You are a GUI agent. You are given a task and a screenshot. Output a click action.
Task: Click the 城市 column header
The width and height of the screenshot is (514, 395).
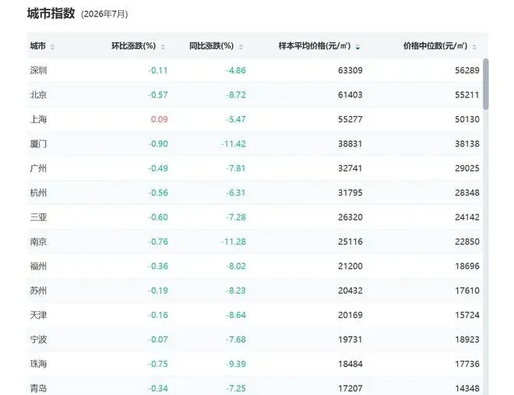[x=37, y=46]
